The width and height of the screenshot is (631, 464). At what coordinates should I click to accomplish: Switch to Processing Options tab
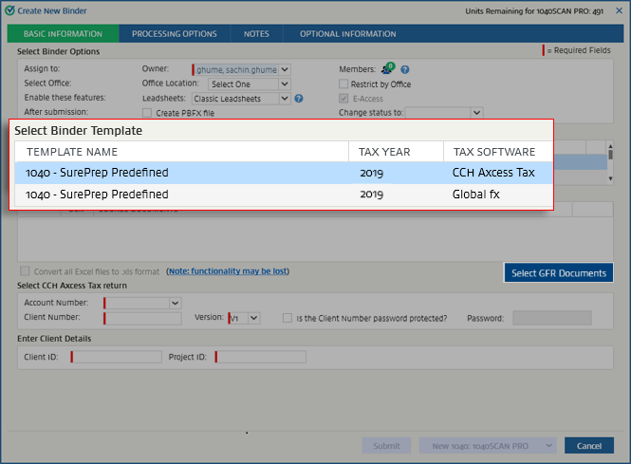pyautogui.click(x=175, y=34)
